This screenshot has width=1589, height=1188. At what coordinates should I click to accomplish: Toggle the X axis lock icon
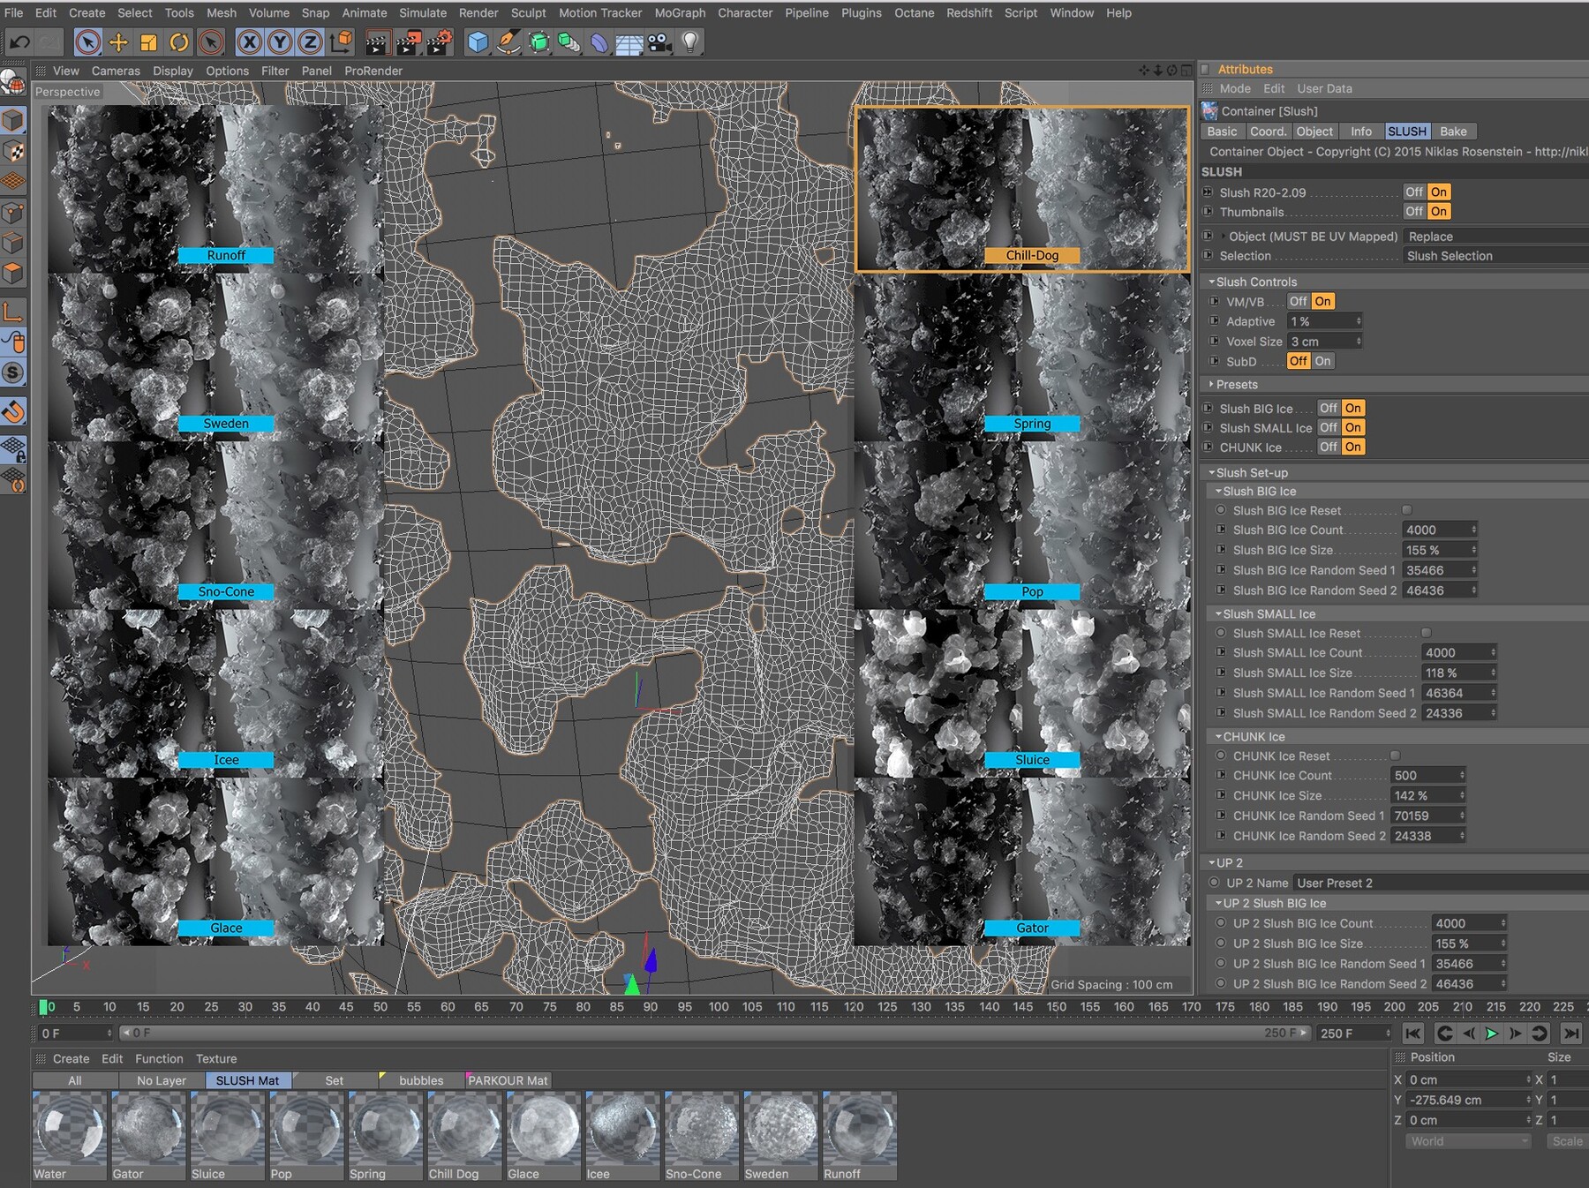(x=250, y=41)
